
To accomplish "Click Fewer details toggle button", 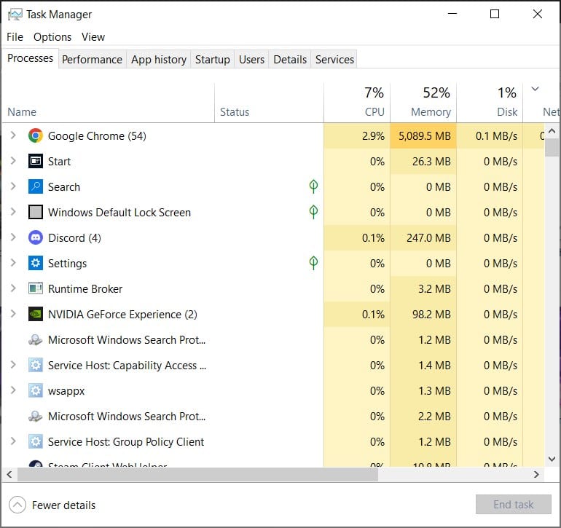I will 52,505.
